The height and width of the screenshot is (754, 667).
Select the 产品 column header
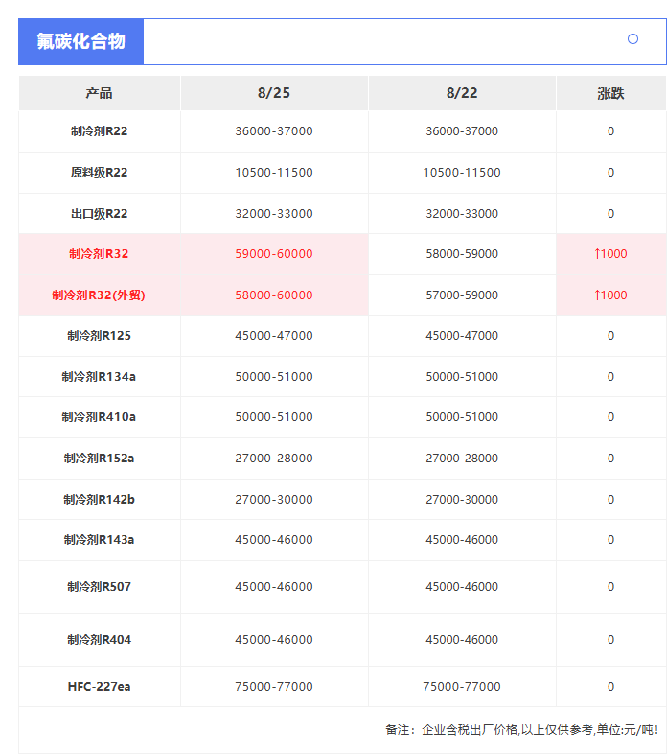coord(99,93)
